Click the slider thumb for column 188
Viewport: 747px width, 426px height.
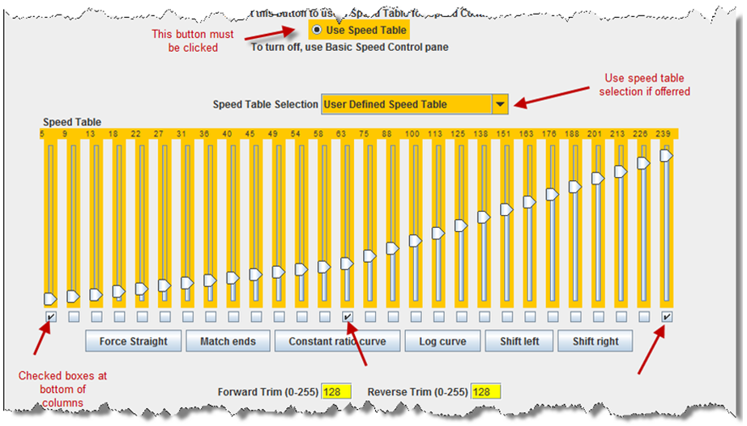pyautogui.click(x=575, y=187)
